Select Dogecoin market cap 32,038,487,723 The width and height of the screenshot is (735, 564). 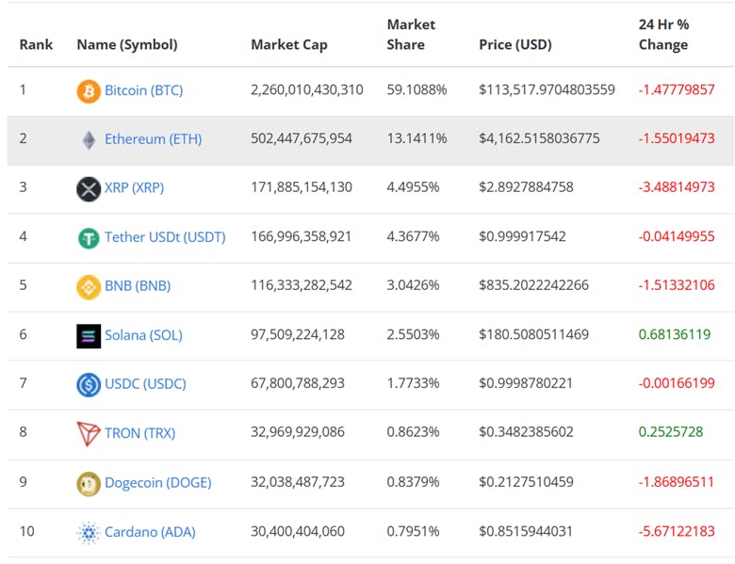pos(298,482)
